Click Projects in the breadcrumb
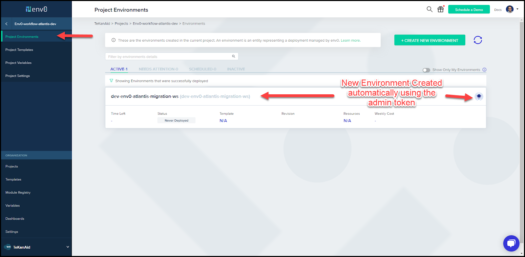This screenshot has height=257, width=525. [121, 24]
